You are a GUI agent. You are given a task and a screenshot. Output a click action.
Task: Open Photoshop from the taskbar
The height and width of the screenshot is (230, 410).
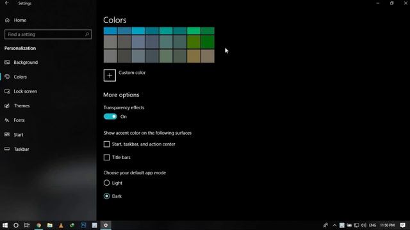(x=83, y=226)
